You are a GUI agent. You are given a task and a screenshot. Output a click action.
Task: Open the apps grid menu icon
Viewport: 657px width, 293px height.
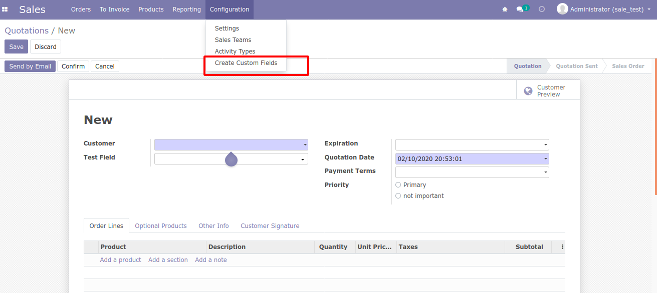(5, 9)
